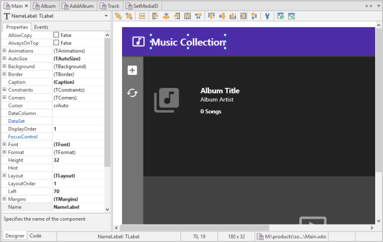Expand the Margins property
Viewport: 383px width, 242px height.
point(5,199)
